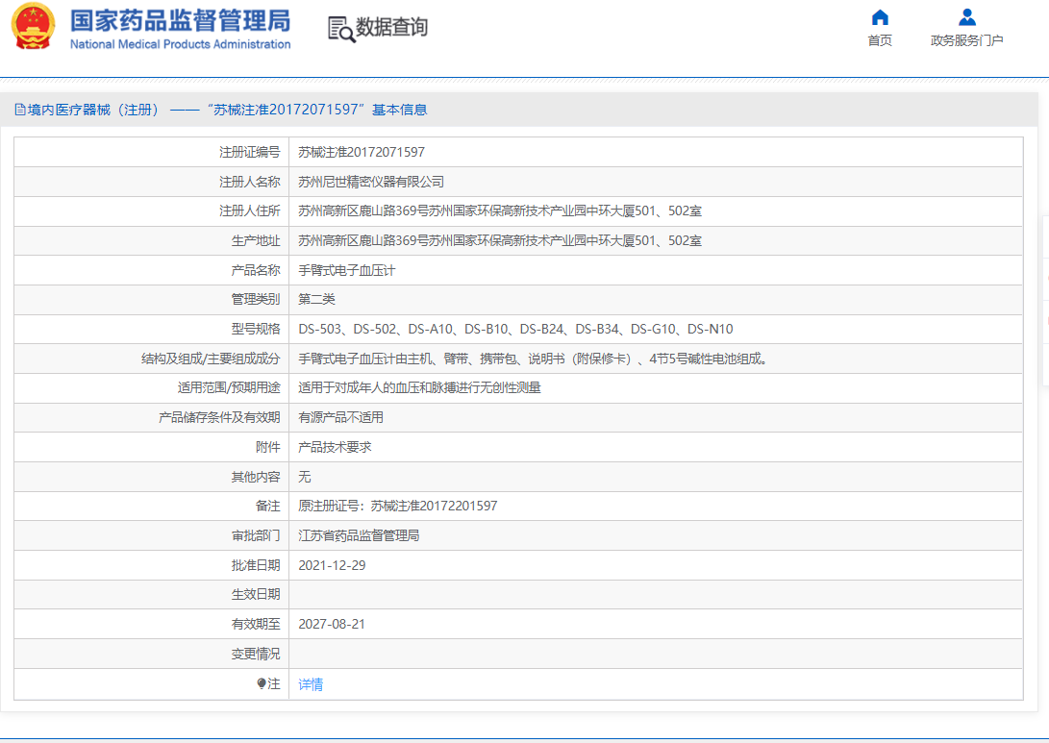Click the 注册人名称 row label
1049x743 pixels.
coord(250,182)
